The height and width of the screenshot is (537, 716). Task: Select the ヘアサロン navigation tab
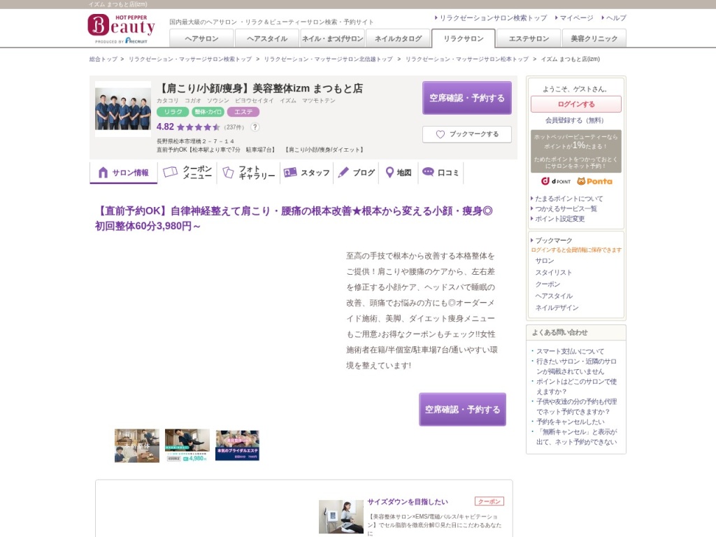point(201,38)
